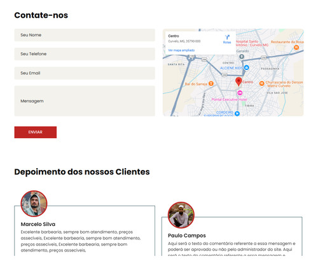Click the Contate-nos heading
318x268 pixels.
[41, 15]
